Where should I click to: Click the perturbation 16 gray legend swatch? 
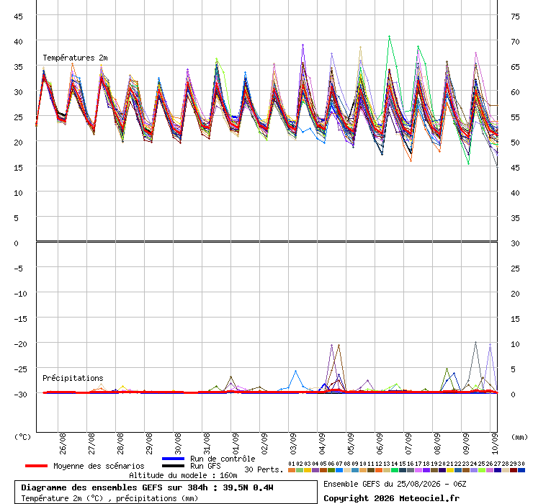(410, 470)
